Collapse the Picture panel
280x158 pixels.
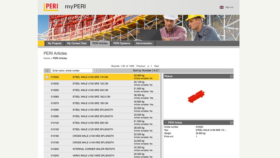coord(232,76)
